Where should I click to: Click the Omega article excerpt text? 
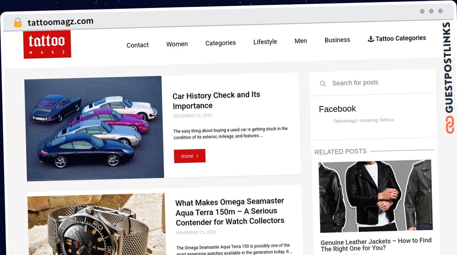pos(234,249)
